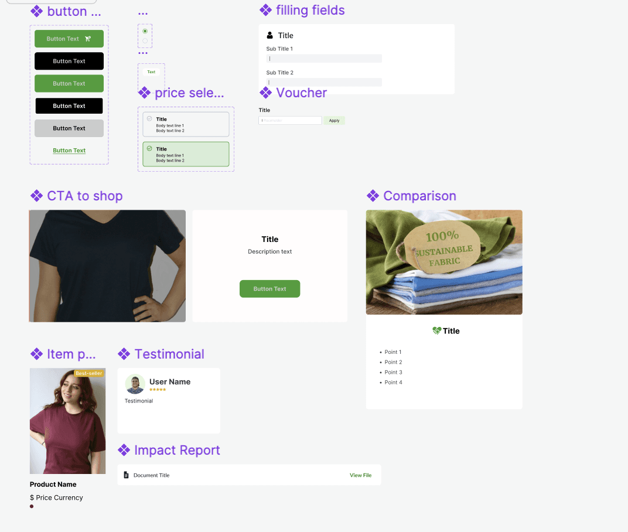Image resolution: width=628 pixels, height=532 pixels.
Task: Click the user profile icon beside Title
Action: tap(270, 35)
